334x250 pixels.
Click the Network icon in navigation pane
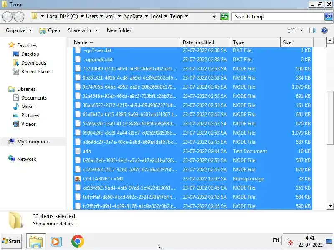[12, 159]
